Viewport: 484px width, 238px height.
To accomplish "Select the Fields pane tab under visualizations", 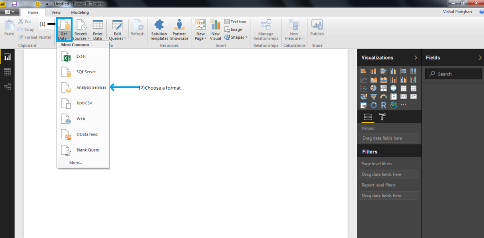I will 368,117.
